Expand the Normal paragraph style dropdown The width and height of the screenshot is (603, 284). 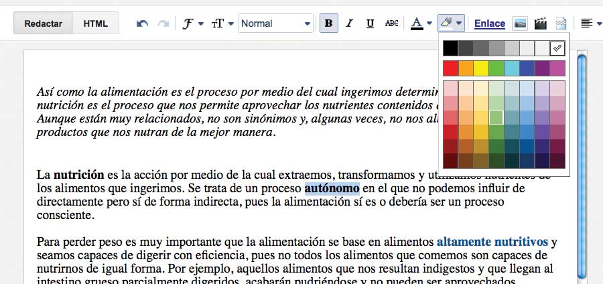click(x=276, y=23)
